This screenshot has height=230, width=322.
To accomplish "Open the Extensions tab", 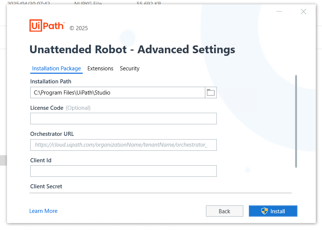I will tap(100, 68).
